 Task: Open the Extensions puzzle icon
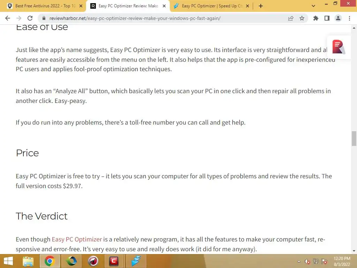tap(316, 18)
